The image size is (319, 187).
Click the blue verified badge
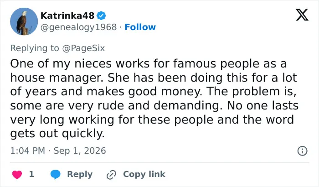click(101, 16)
